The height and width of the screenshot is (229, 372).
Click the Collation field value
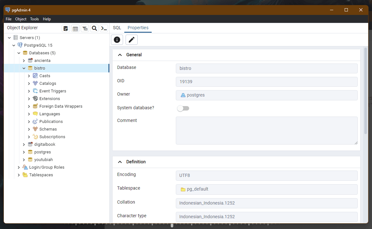click(267, 203)
